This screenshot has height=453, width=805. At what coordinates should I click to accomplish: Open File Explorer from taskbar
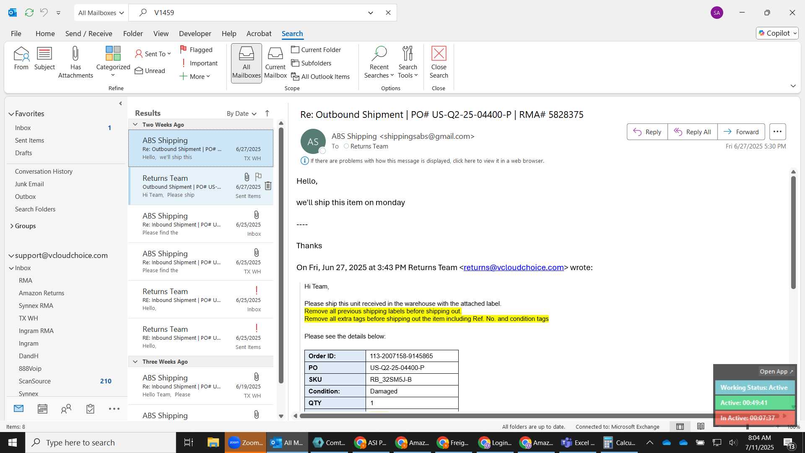point(213,443)
